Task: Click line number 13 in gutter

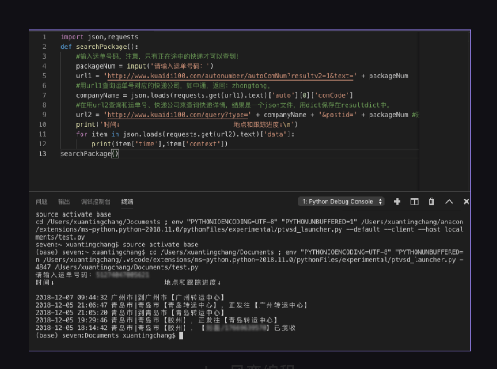Action: [x=42, y=153]
